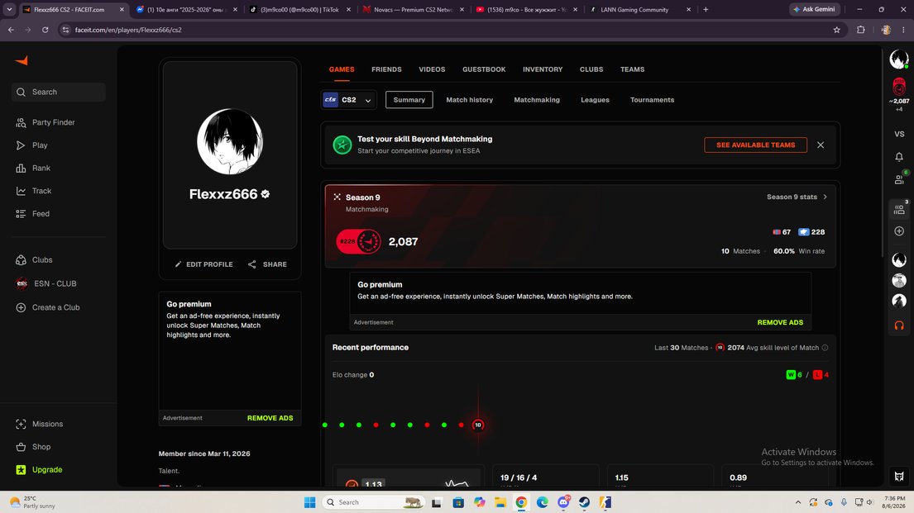Click the headset support icon
Image resolution: width=914 pixels, height=513 pixels.
pos(899,325)
